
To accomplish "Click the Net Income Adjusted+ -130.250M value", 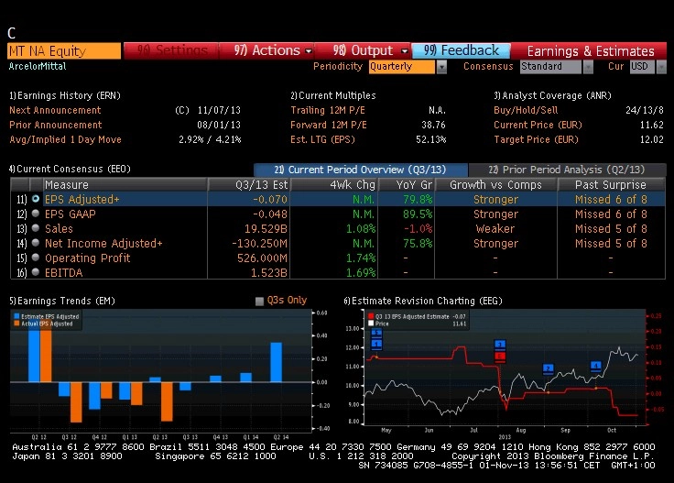I will click(260, 244).
